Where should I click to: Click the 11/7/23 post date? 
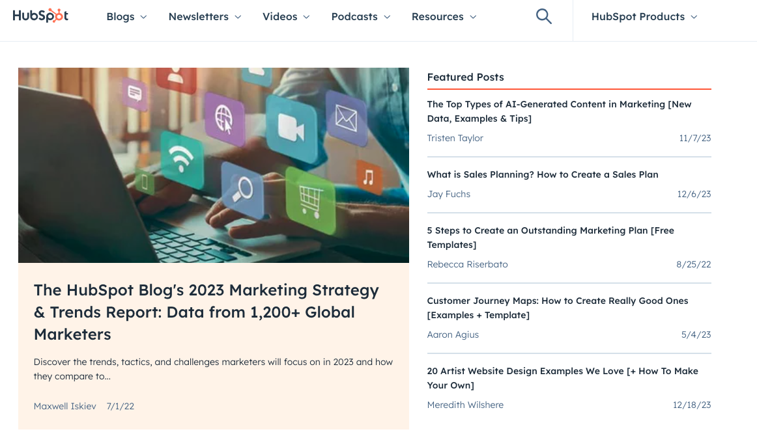tap(694, 138)
